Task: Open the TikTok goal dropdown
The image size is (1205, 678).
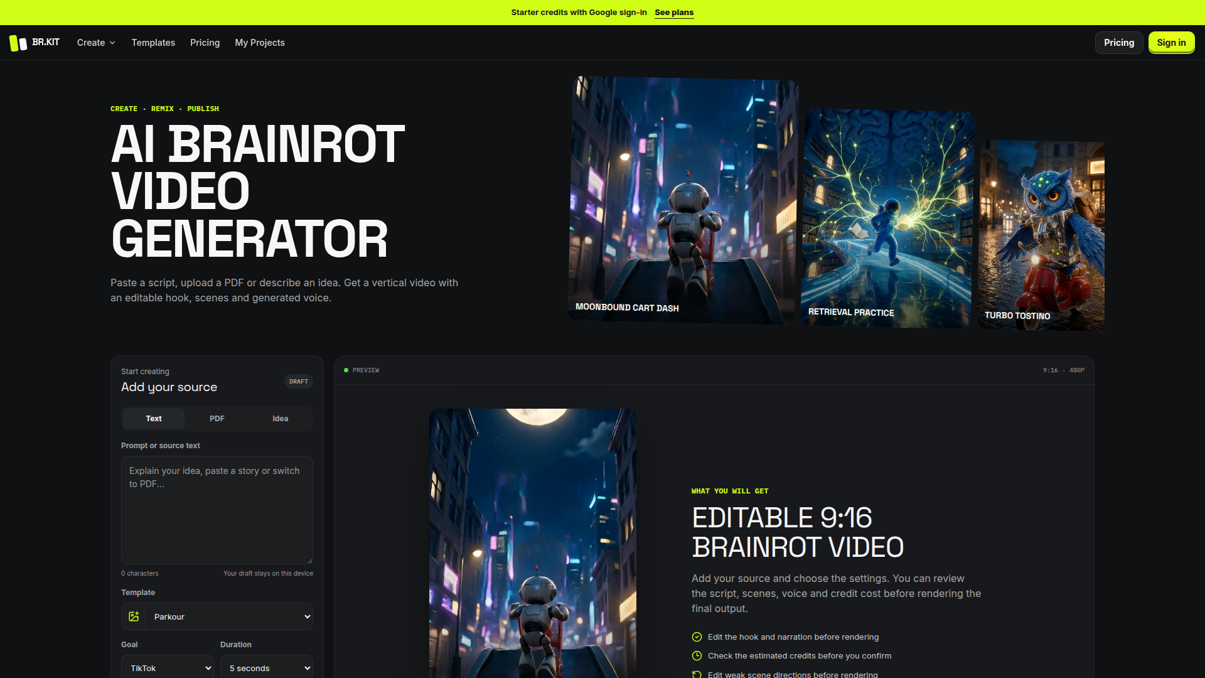Action: 168,668
